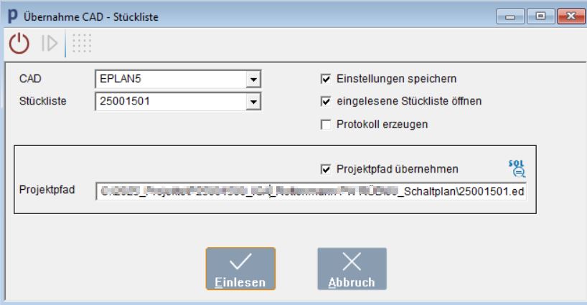Open the SQL search icon
Image resolution: width=587 pixels, height=305 pixels.
point(517,169)
